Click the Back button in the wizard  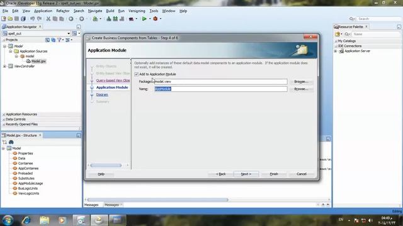tap(221, 174)
